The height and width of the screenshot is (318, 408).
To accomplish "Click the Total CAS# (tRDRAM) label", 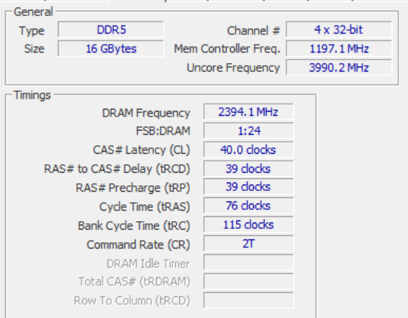I will point(134,282).
